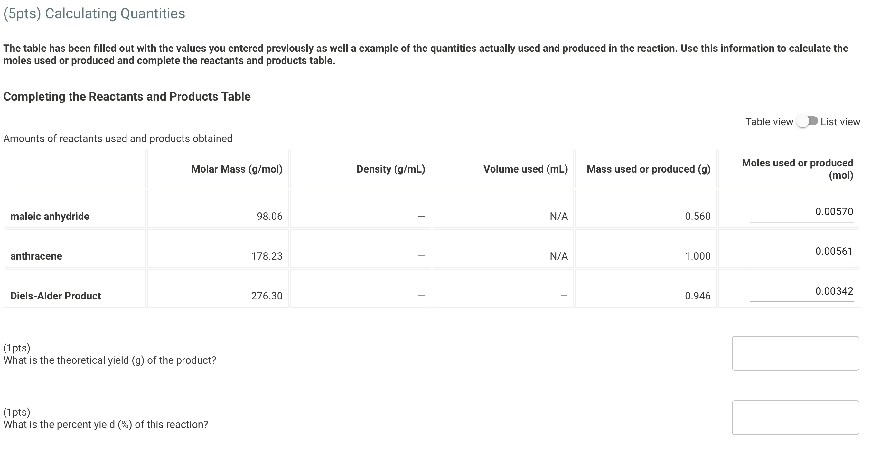The height and width of the screenshot is (462, 880).
Task: Click the theoretical yield answer box
Action: (x=796, y=353)
